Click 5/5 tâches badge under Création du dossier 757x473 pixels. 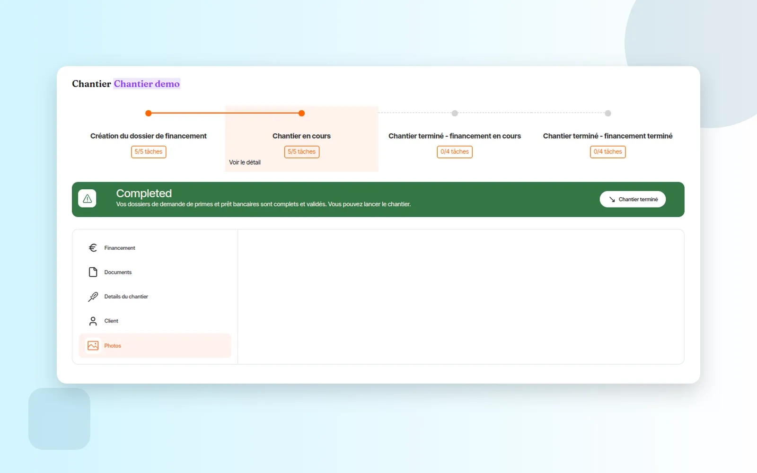(x=149, y=152)
